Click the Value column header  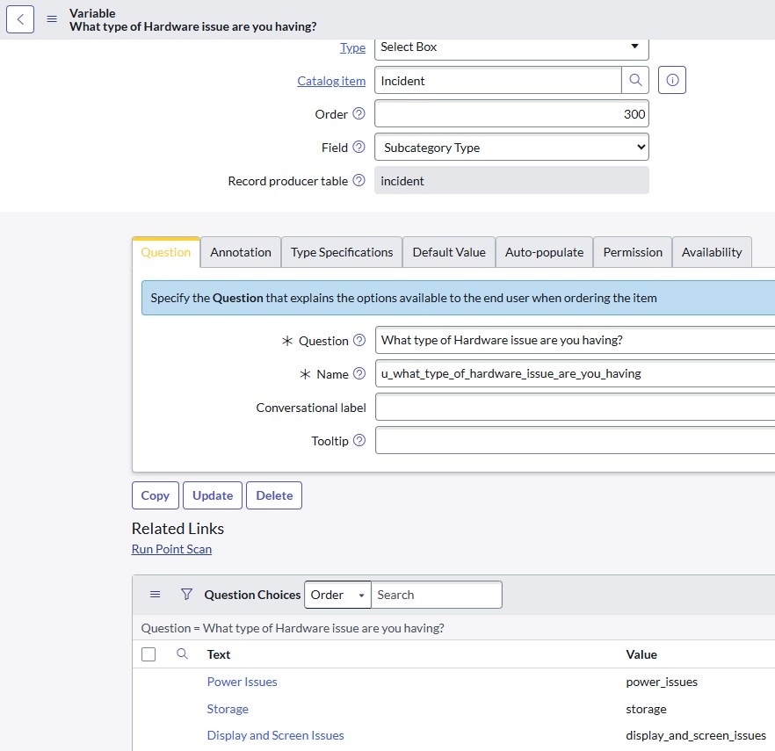[x=641, y=654]
